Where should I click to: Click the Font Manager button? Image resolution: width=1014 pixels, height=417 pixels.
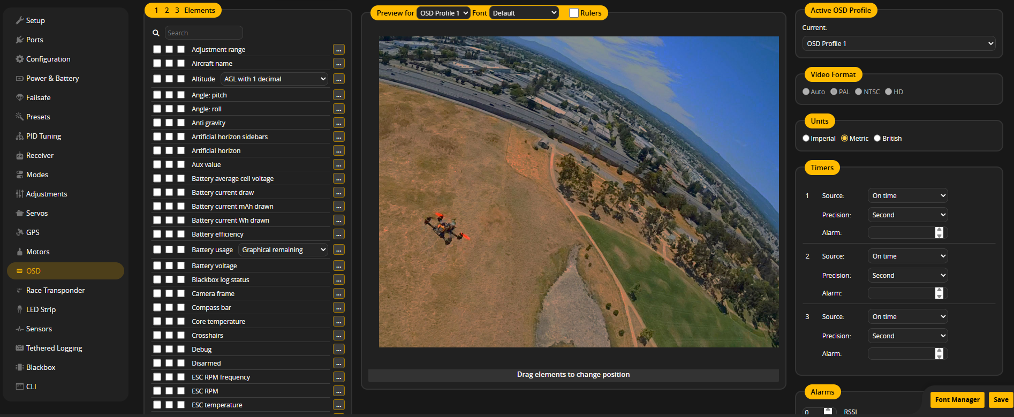(x=957, y=399)
